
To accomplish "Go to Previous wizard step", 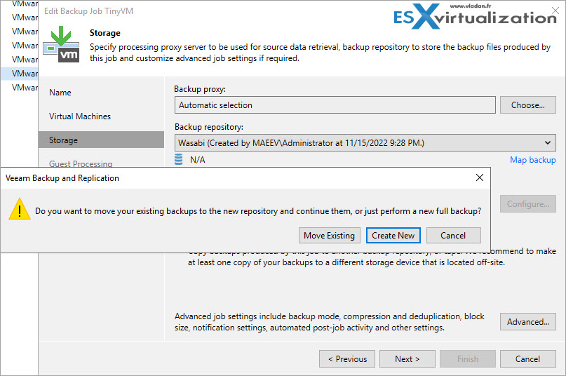I will (347, 359).
